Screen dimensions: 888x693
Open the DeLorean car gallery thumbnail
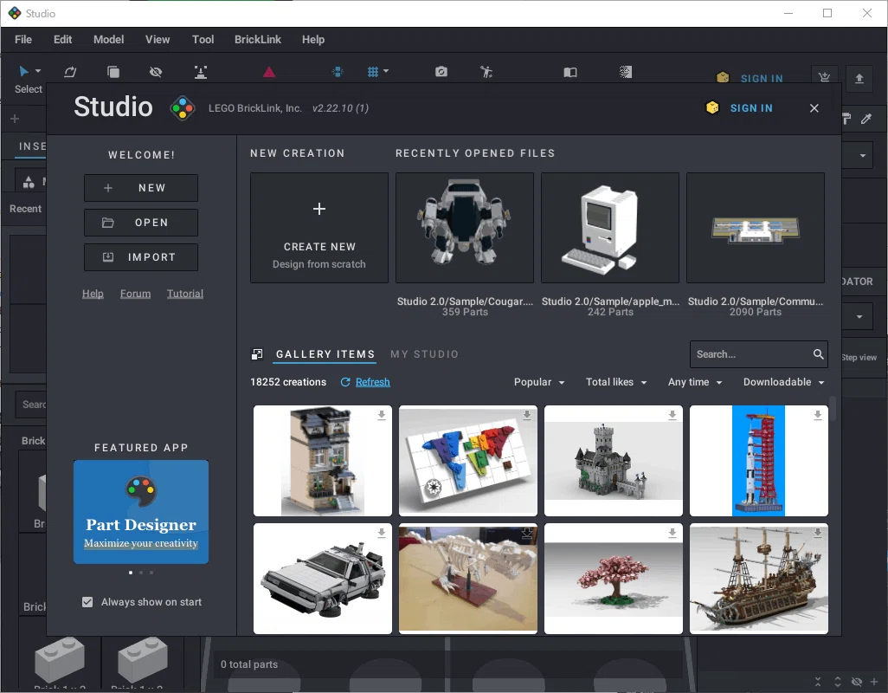click(x=322, y=579)
